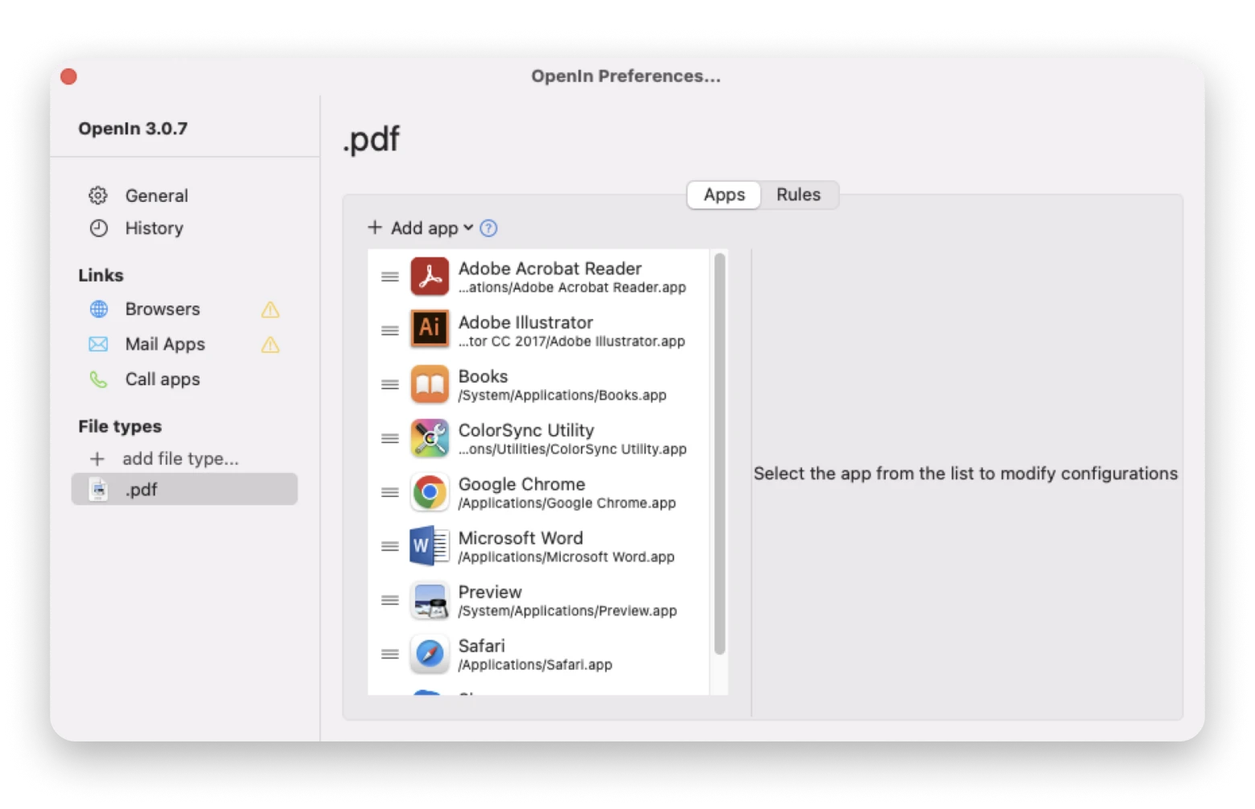Click path /Applications/Microsoft Word.app
Viewport: 1255px width, 809px height.
(566, 556)
